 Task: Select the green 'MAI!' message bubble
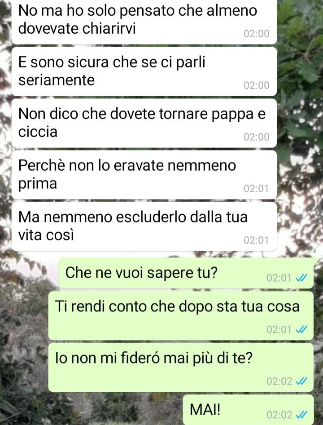point(248,410)
